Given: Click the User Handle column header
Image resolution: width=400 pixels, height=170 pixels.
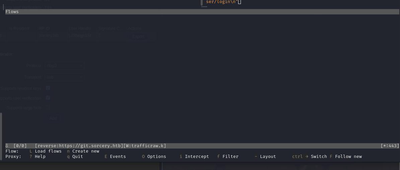Looking at the screenshot, I should point(80,28).
